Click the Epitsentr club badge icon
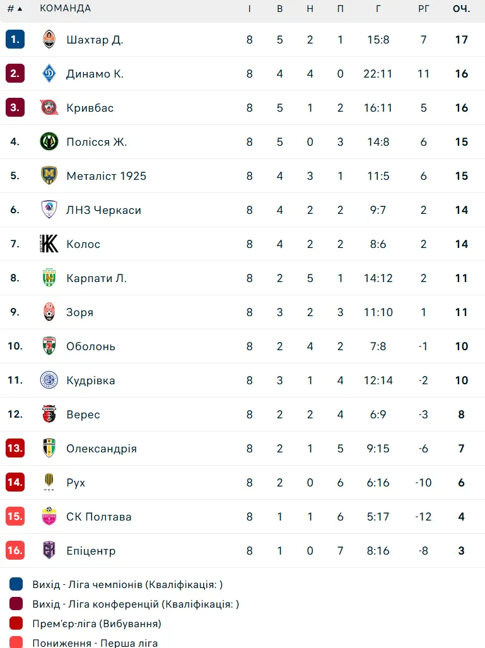Viewport: 485px width, 648px height. (49, 551)
